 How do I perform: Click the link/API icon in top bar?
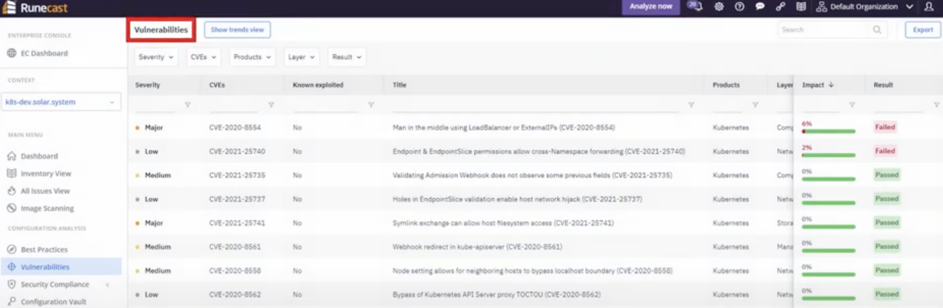[x=780, y=7]
